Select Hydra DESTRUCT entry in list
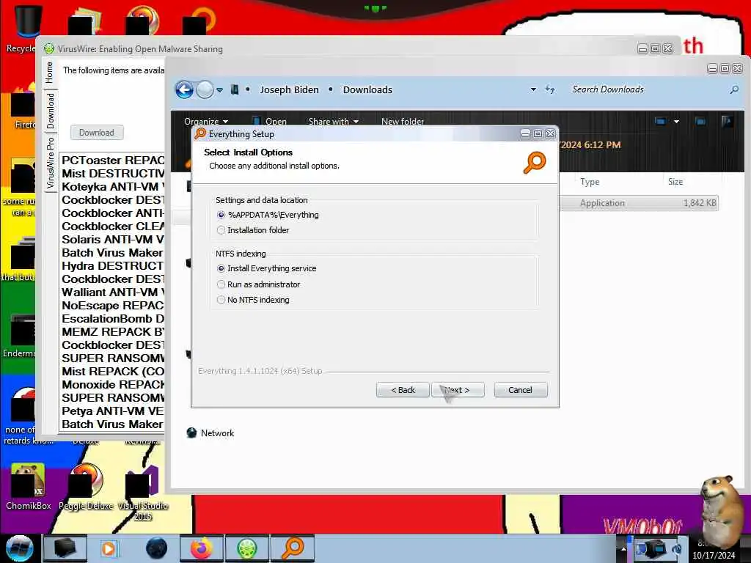The image size is (751, 563). tap(113, 265)
